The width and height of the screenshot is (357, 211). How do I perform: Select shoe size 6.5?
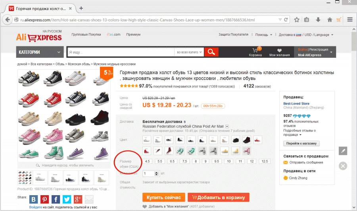point(172,161)
